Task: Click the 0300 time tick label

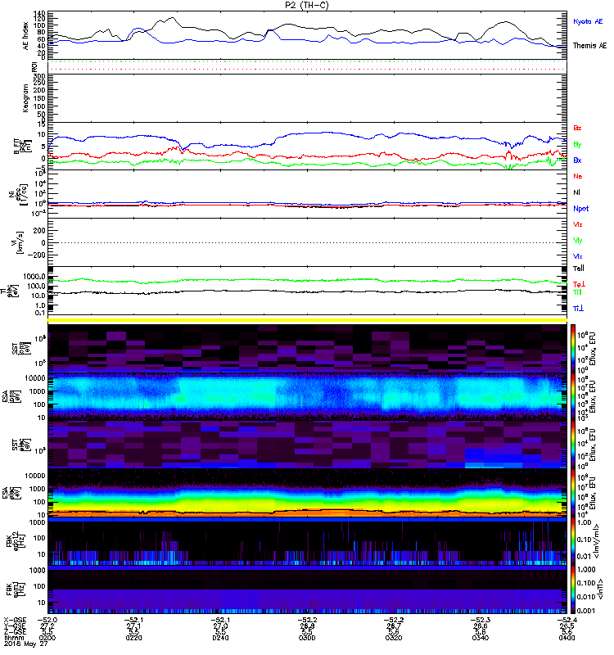Action: (x=307, y=638)
